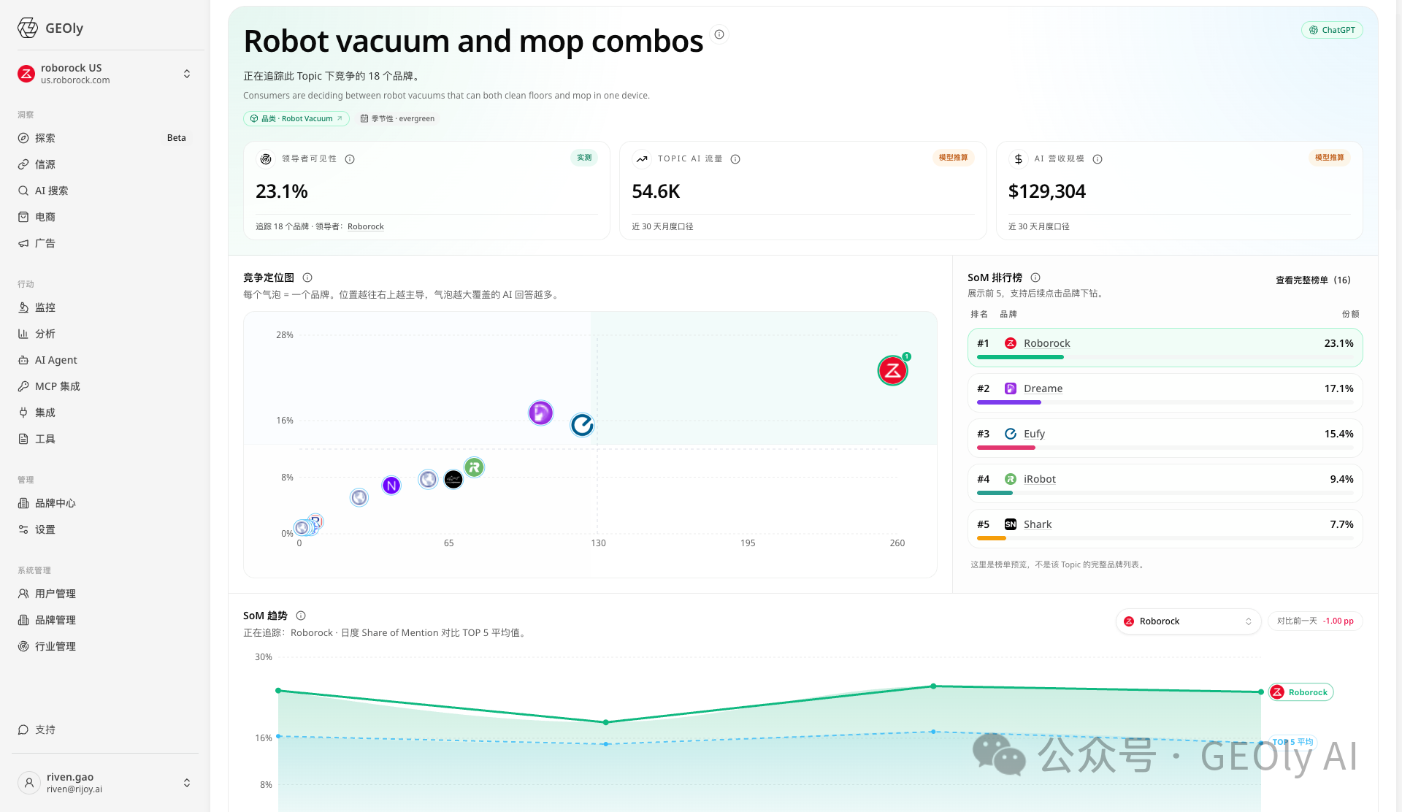
Task: Click the 分析 chart icon
Action: [23, 334]
